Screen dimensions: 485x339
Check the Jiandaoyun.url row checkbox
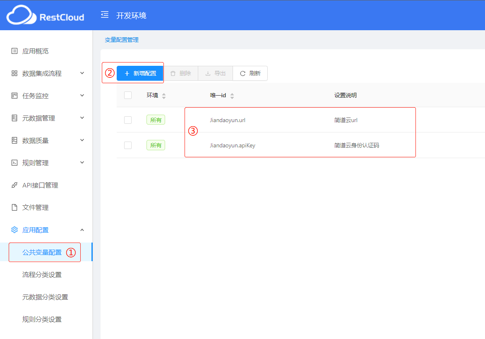128,120
